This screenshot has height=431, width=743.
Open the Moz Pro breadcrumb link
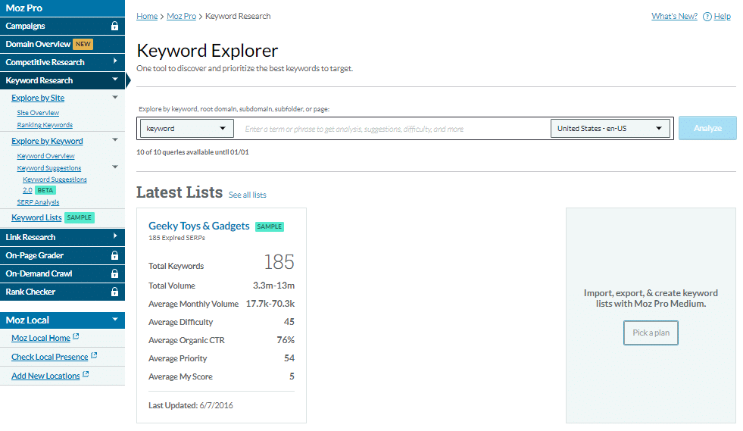point(182,16)
